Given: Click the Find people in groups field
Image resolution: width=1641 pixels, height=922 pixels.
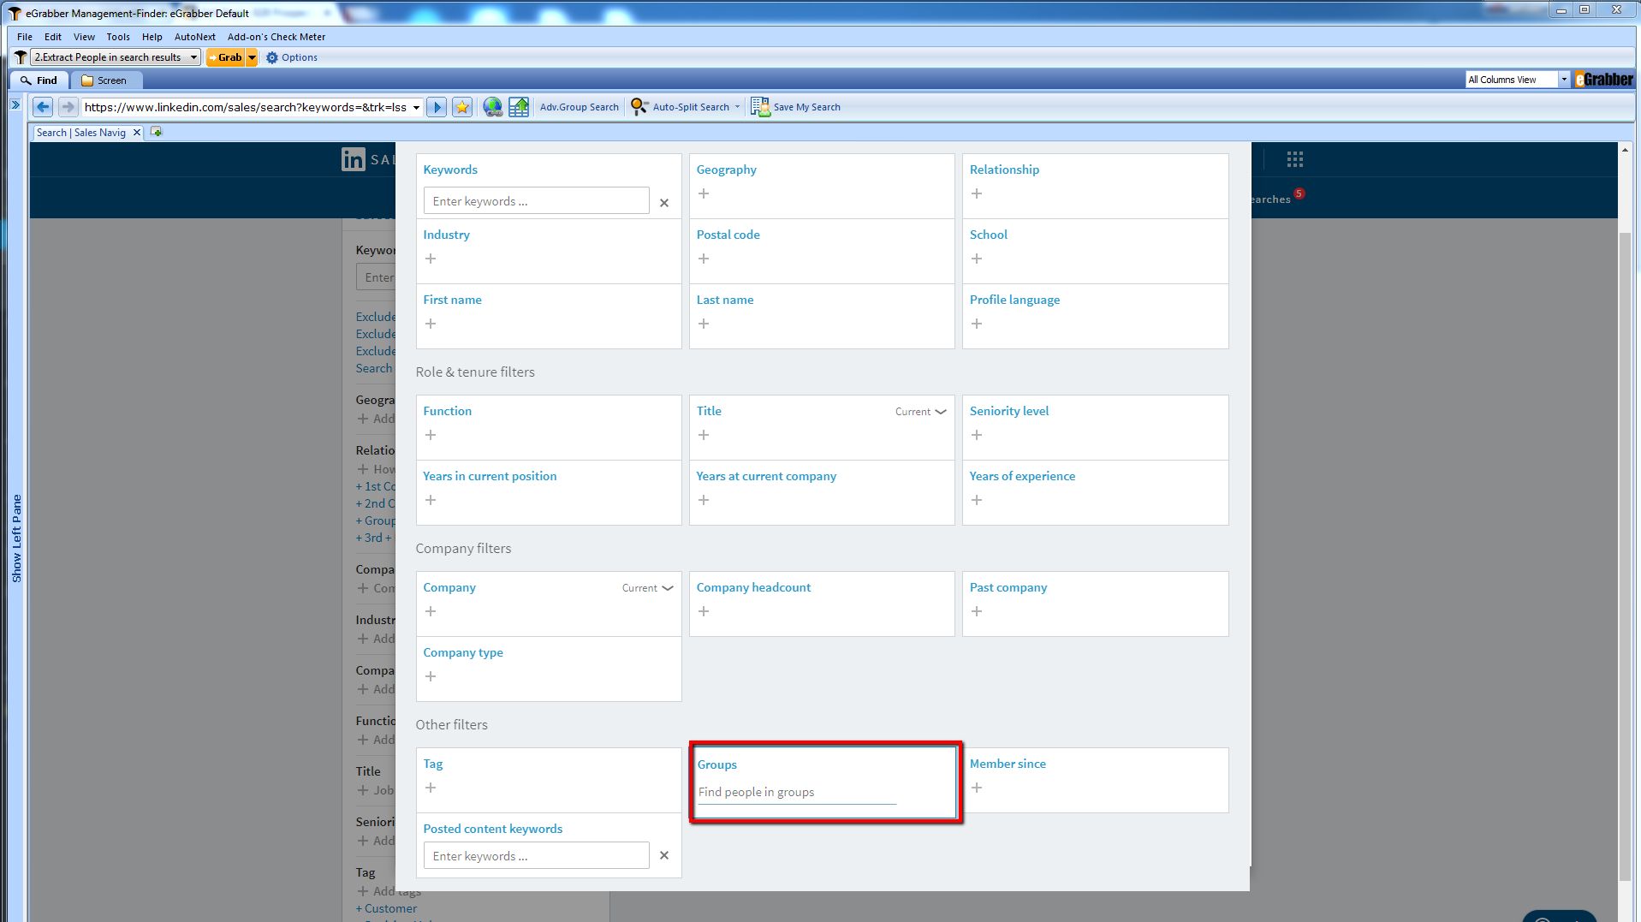Looking at the screenshot, I should click(797, 792).
